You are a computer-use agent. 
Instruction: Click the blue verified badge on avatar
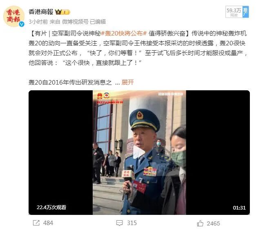(x=22, y=24)
